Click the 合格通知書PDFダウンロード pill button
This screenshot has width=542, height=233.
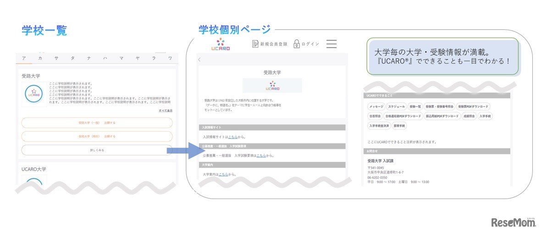pos(403,116)
